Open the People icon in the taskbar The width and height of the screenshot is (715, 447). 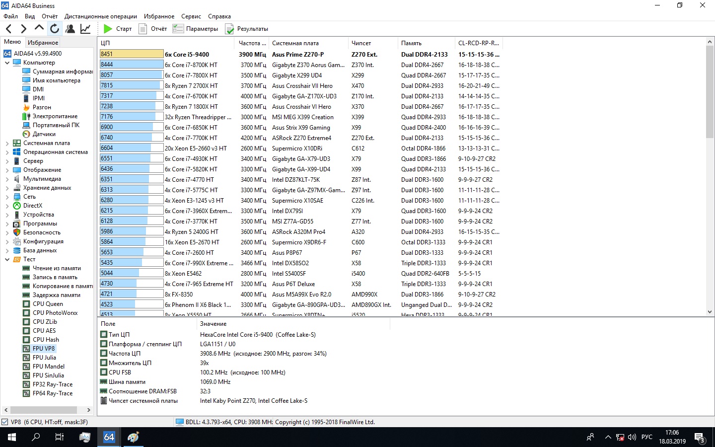(590, 438)
